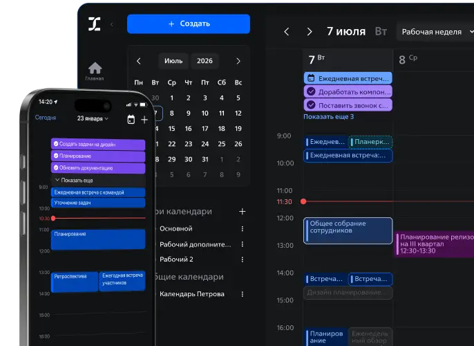Click the app logo icon in sidebar
Viewport: 474px width, 346px height.
(x=94, y=24)
